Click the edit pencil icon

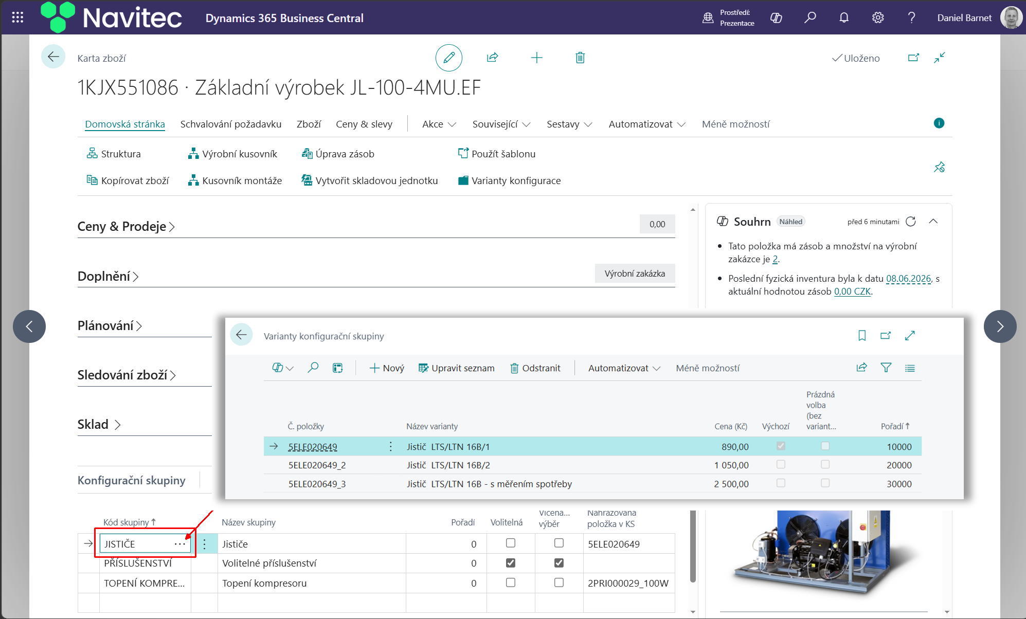click(x=449, y=58)
